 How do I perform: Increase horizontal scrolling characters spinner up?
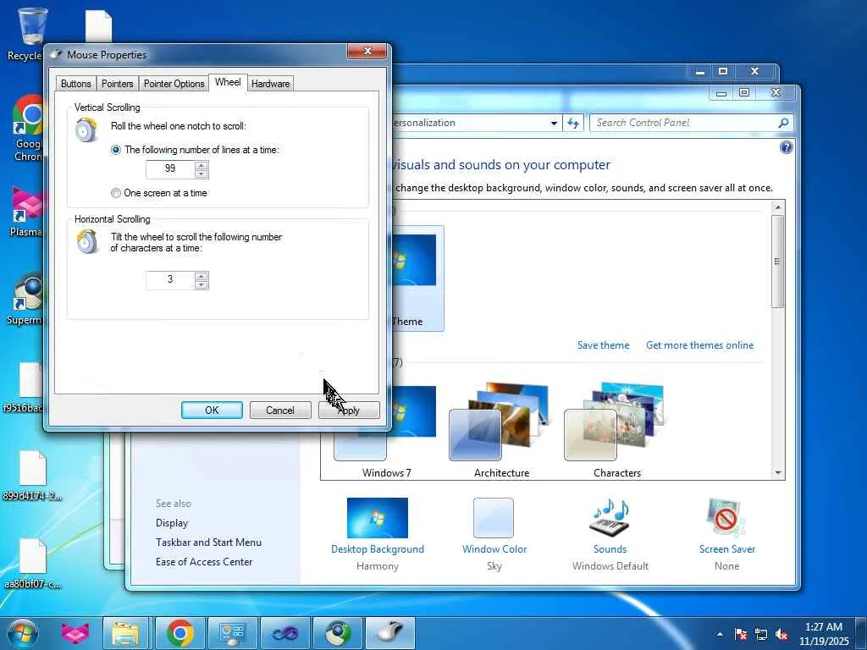(x=202, y=276)
